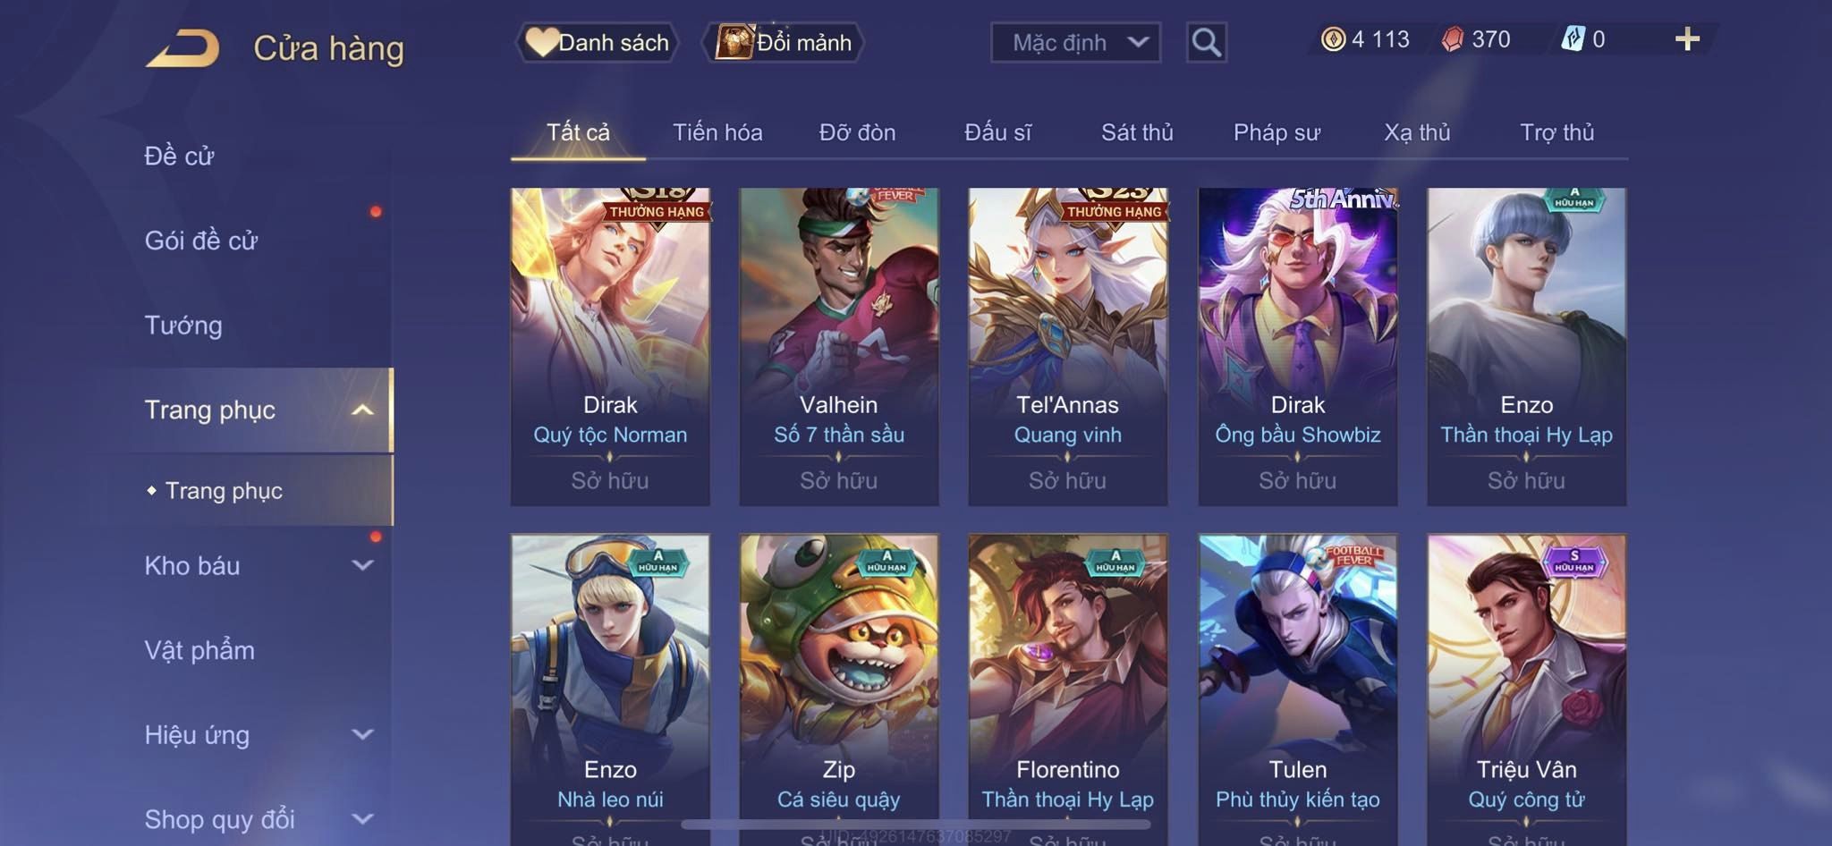Click the blue voucher currency icon
Image resolution: width=1832 pixels, height=846 pixels.
(x=1573, y=39)
